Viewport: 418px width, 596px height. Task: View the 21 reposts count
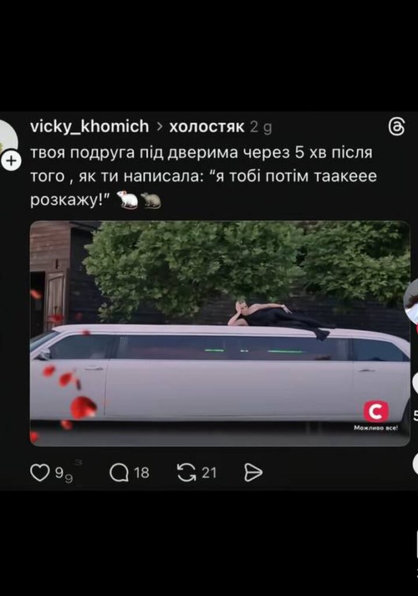click(x=209, y=473)
